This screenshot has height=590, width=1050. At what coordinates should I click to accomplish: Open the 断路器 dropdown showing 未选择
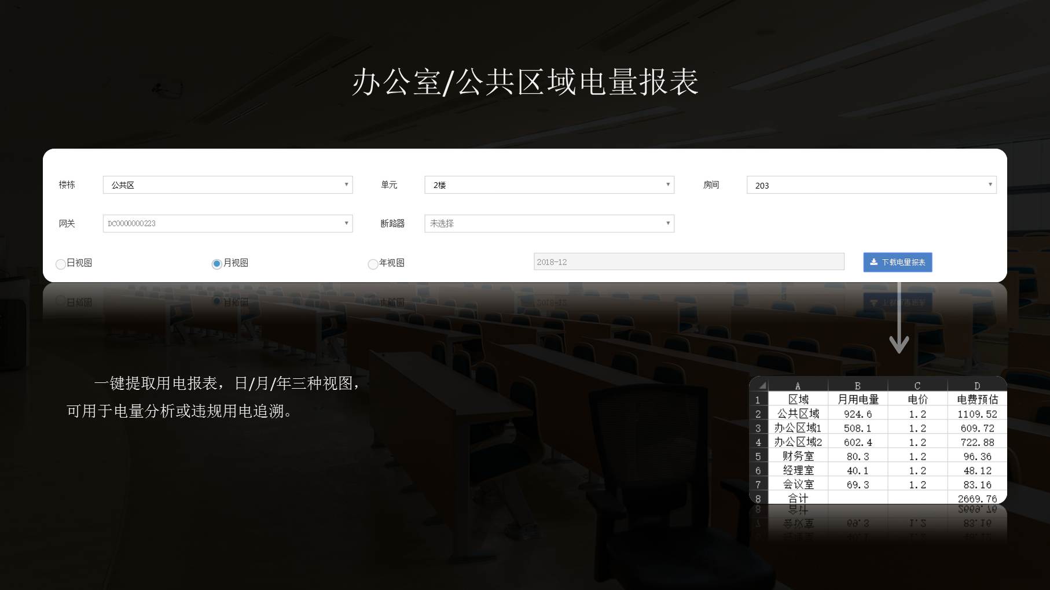tap(549, 223)
